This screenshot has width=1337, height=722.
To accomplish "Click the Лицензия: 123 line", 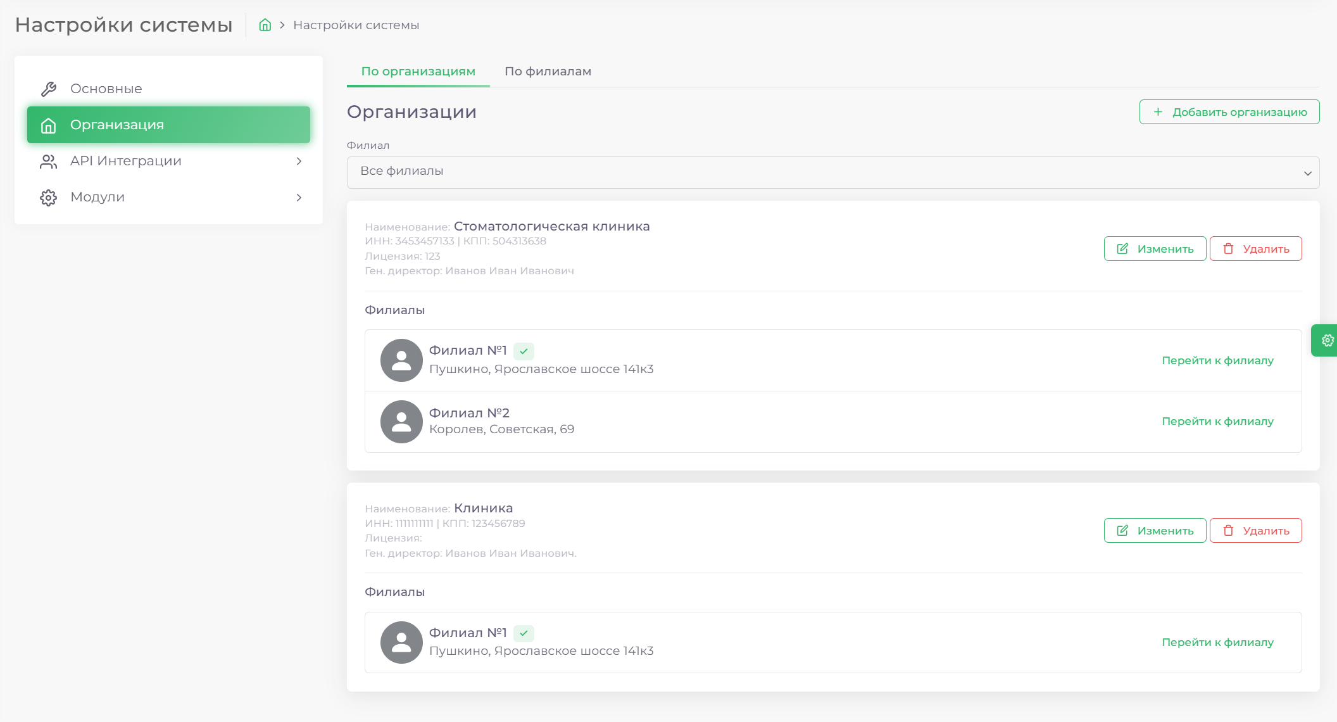I will [403, 256].
